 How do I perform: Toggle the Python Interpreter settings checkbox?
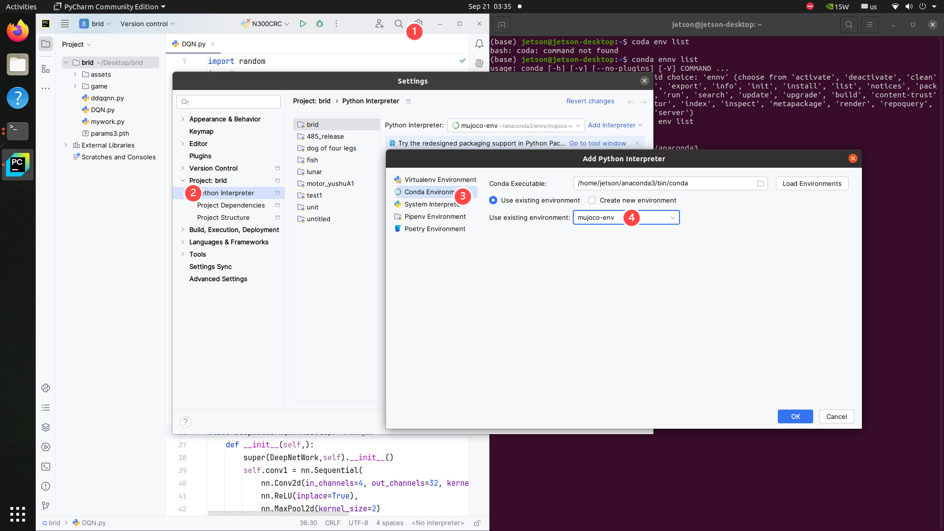coord(276,193)
